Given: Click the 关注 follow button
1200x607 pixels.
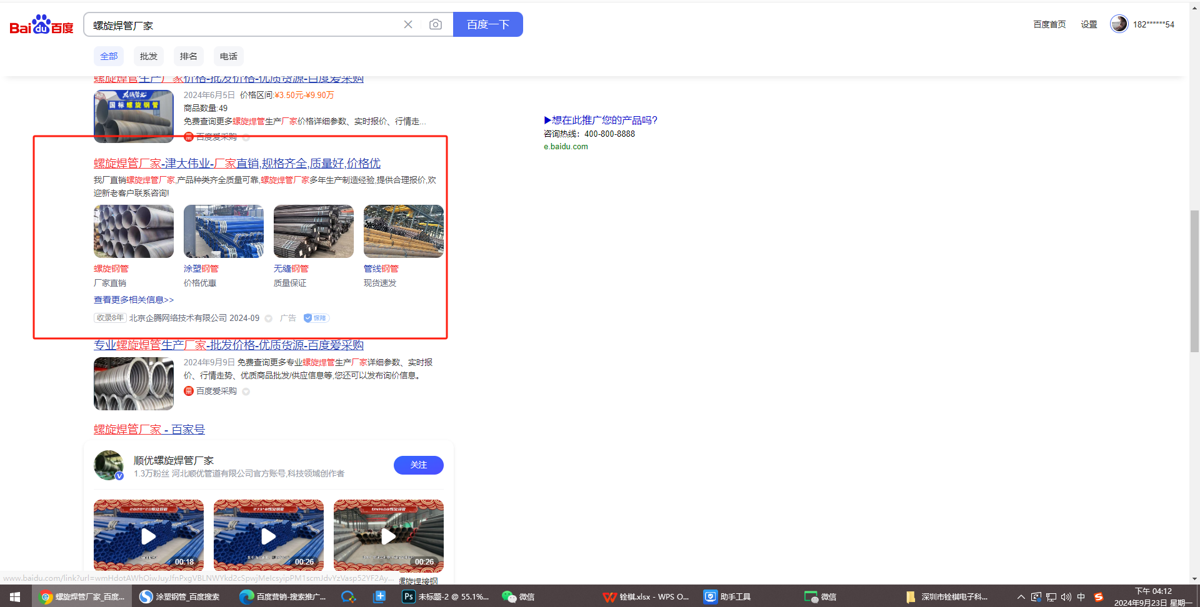Looking at the screenshot, I should point(419,465).
